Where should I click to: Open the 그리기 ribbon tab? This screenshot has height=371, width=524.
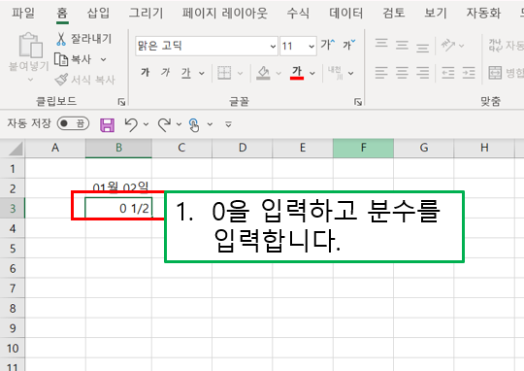click(146, 13)
